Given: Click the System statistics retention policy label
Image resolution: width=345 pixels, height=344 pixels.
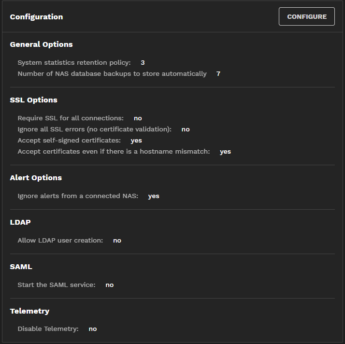Looking at the screenshot, I should 74,63.
